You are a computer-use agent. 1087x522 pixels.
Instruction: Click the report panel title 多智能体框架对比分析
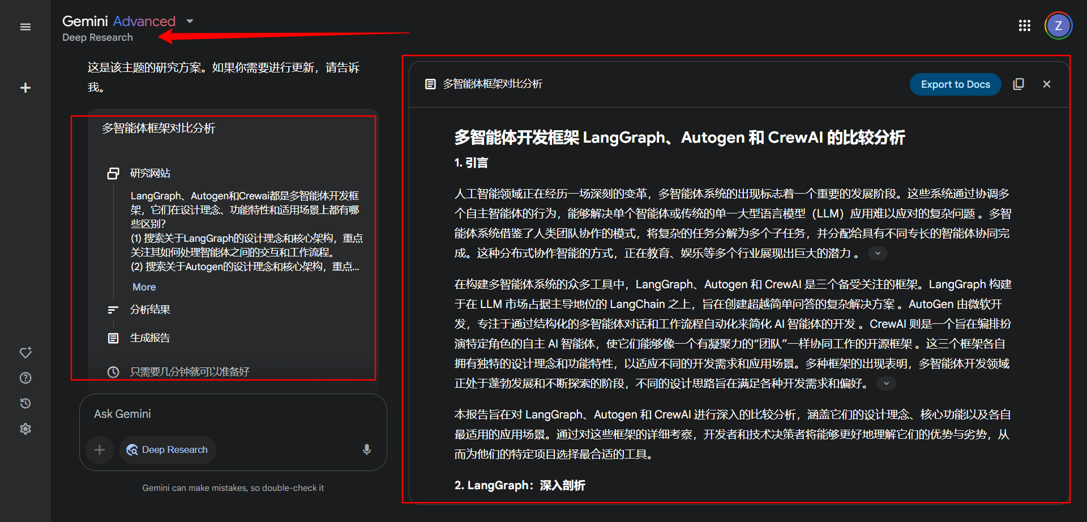[493, 84]
